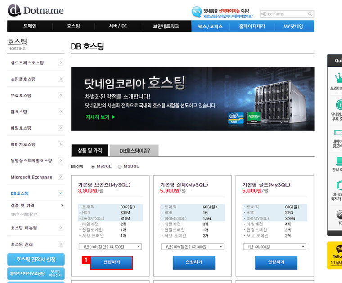Click 자세히 보기 in the hosting banner
The image size is (342, 283).
101,117
